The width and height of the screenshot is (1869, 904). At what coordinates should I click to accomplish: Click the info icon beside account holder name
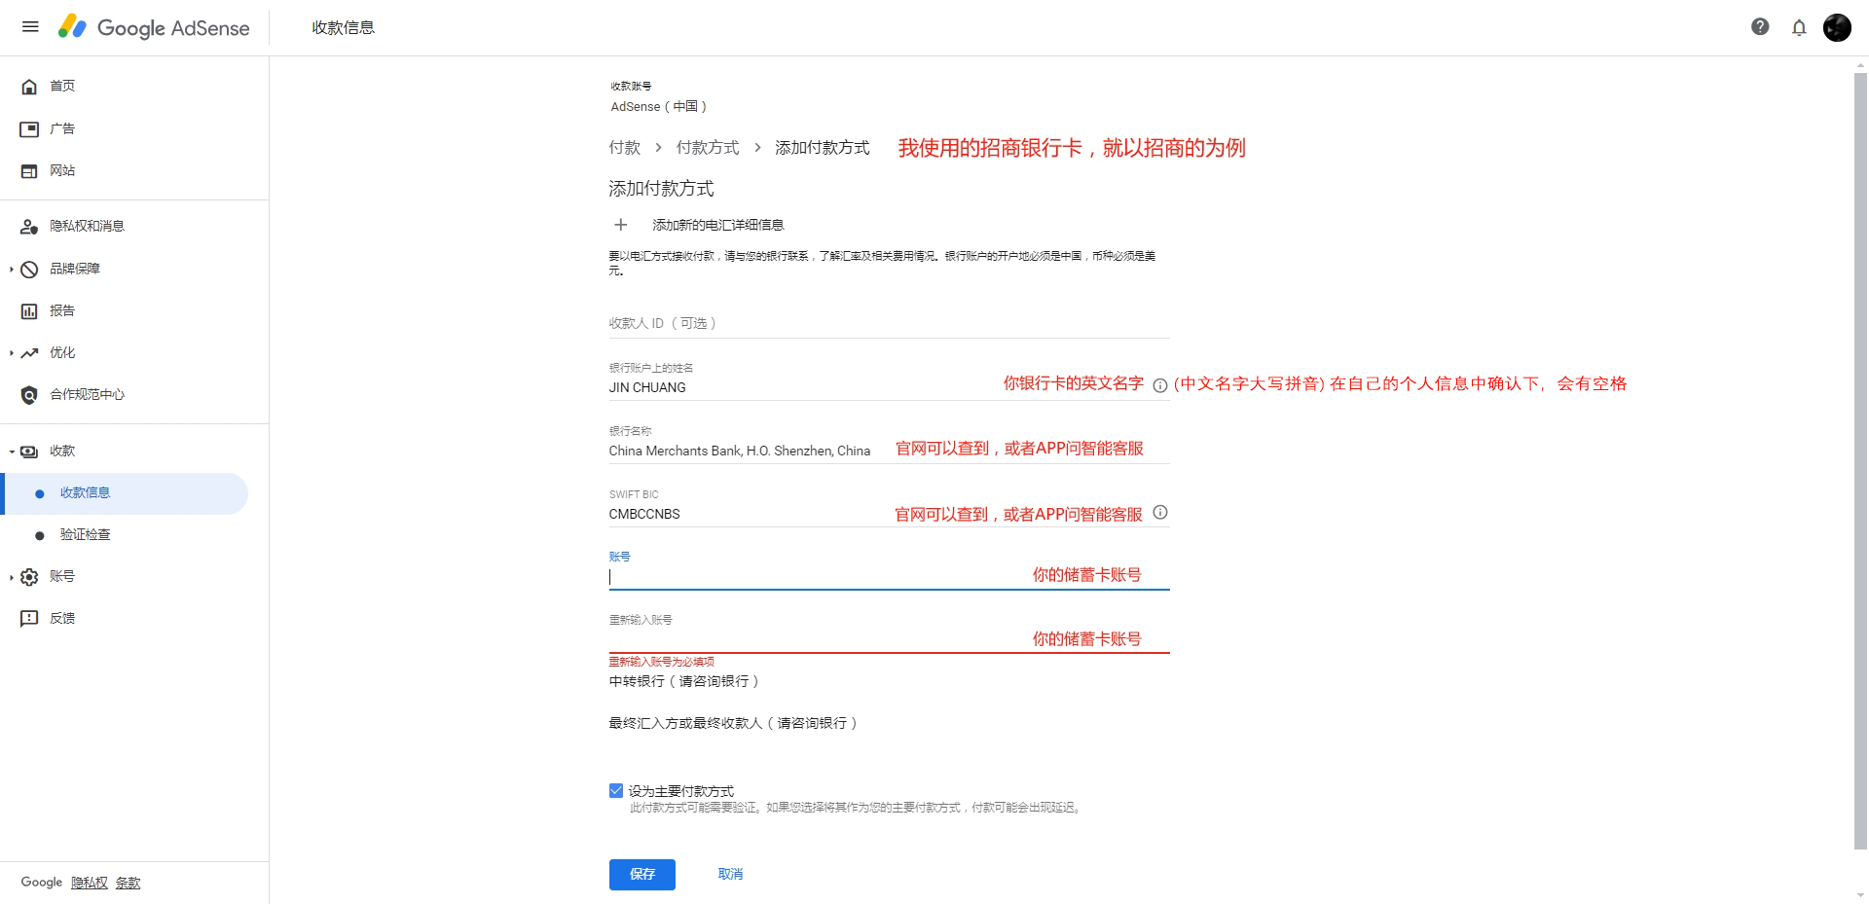1159,385
